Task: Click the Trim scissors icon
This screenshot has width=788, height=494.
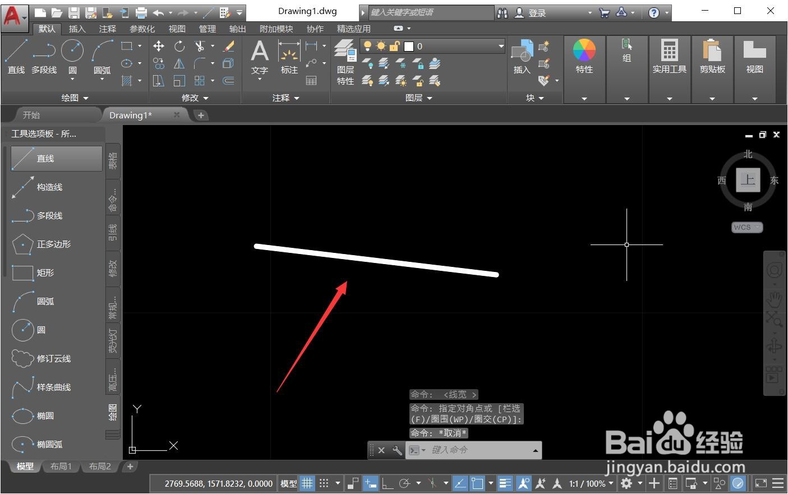Action: click(x=200, y=46)
